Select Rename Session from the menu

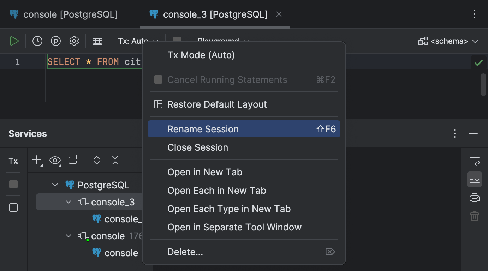click(203, 129)
